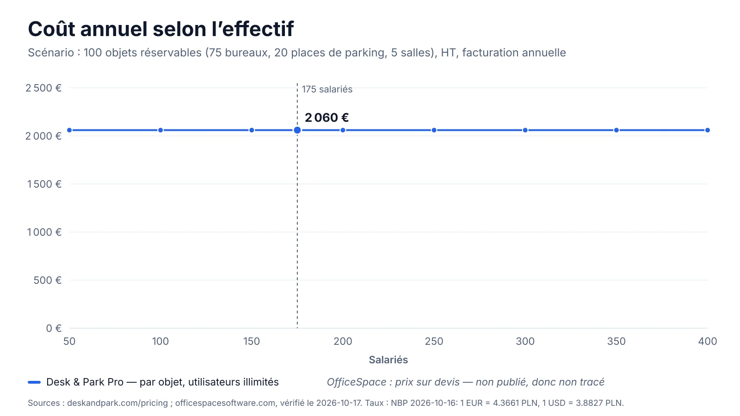Click the 2 500 € y-axis label
This screenshot has width=740, height=416.
(43, 88)
